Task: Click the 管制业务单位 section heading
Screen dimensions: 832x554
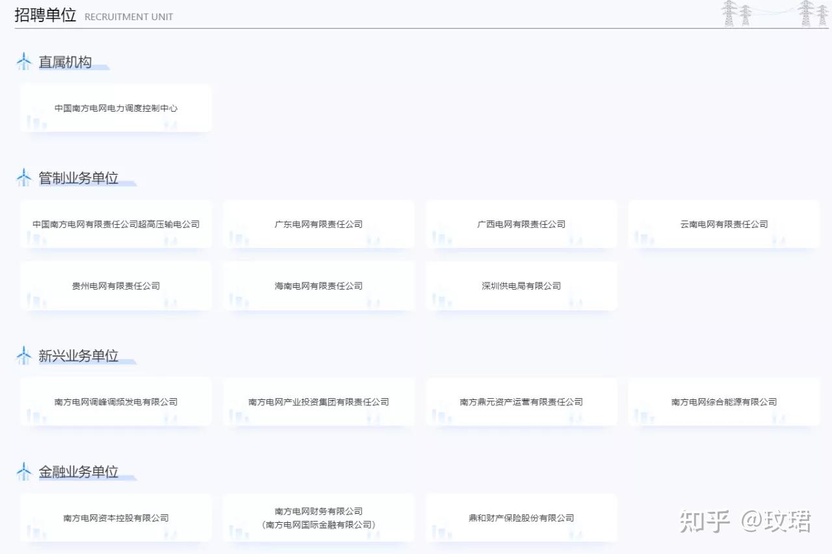Action: pyautogui.click(x=79, y=178)
